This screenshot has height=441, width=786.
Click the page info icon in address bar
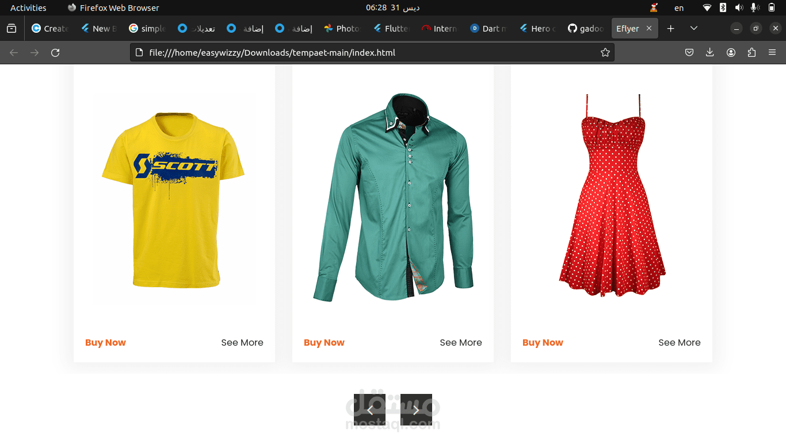pyautogui.click(x=139, y=53)
